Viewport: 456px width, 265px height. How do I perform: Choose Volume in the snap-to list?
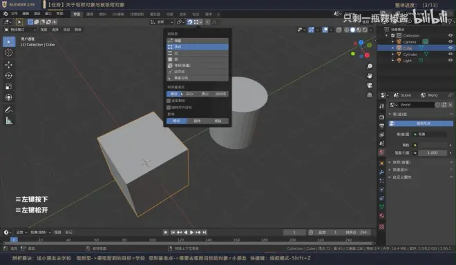[198, 66]
